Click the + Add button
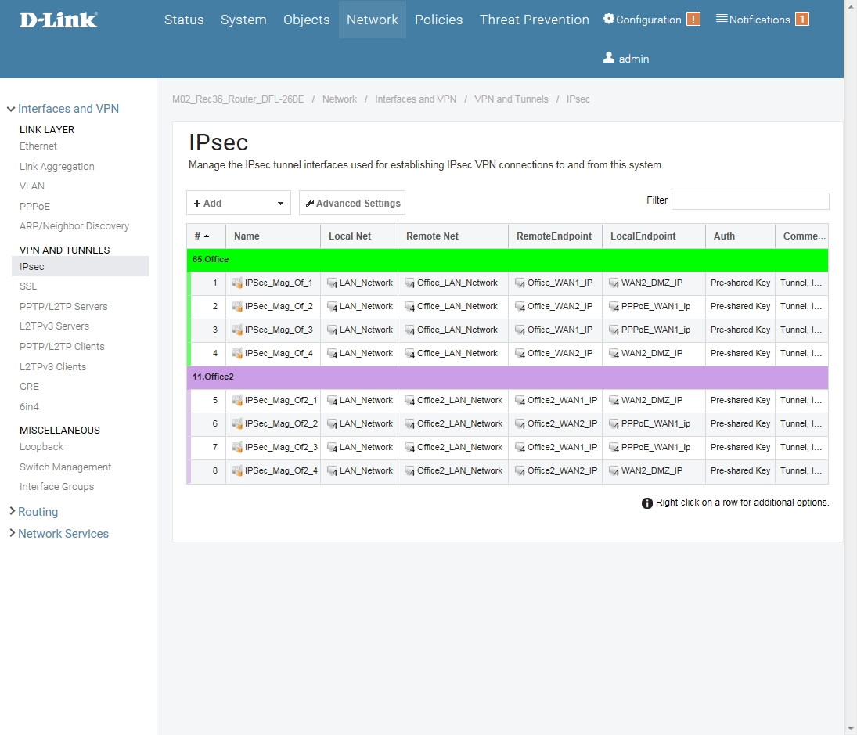The height and width of the screenshot is (735, 857). 238,203
